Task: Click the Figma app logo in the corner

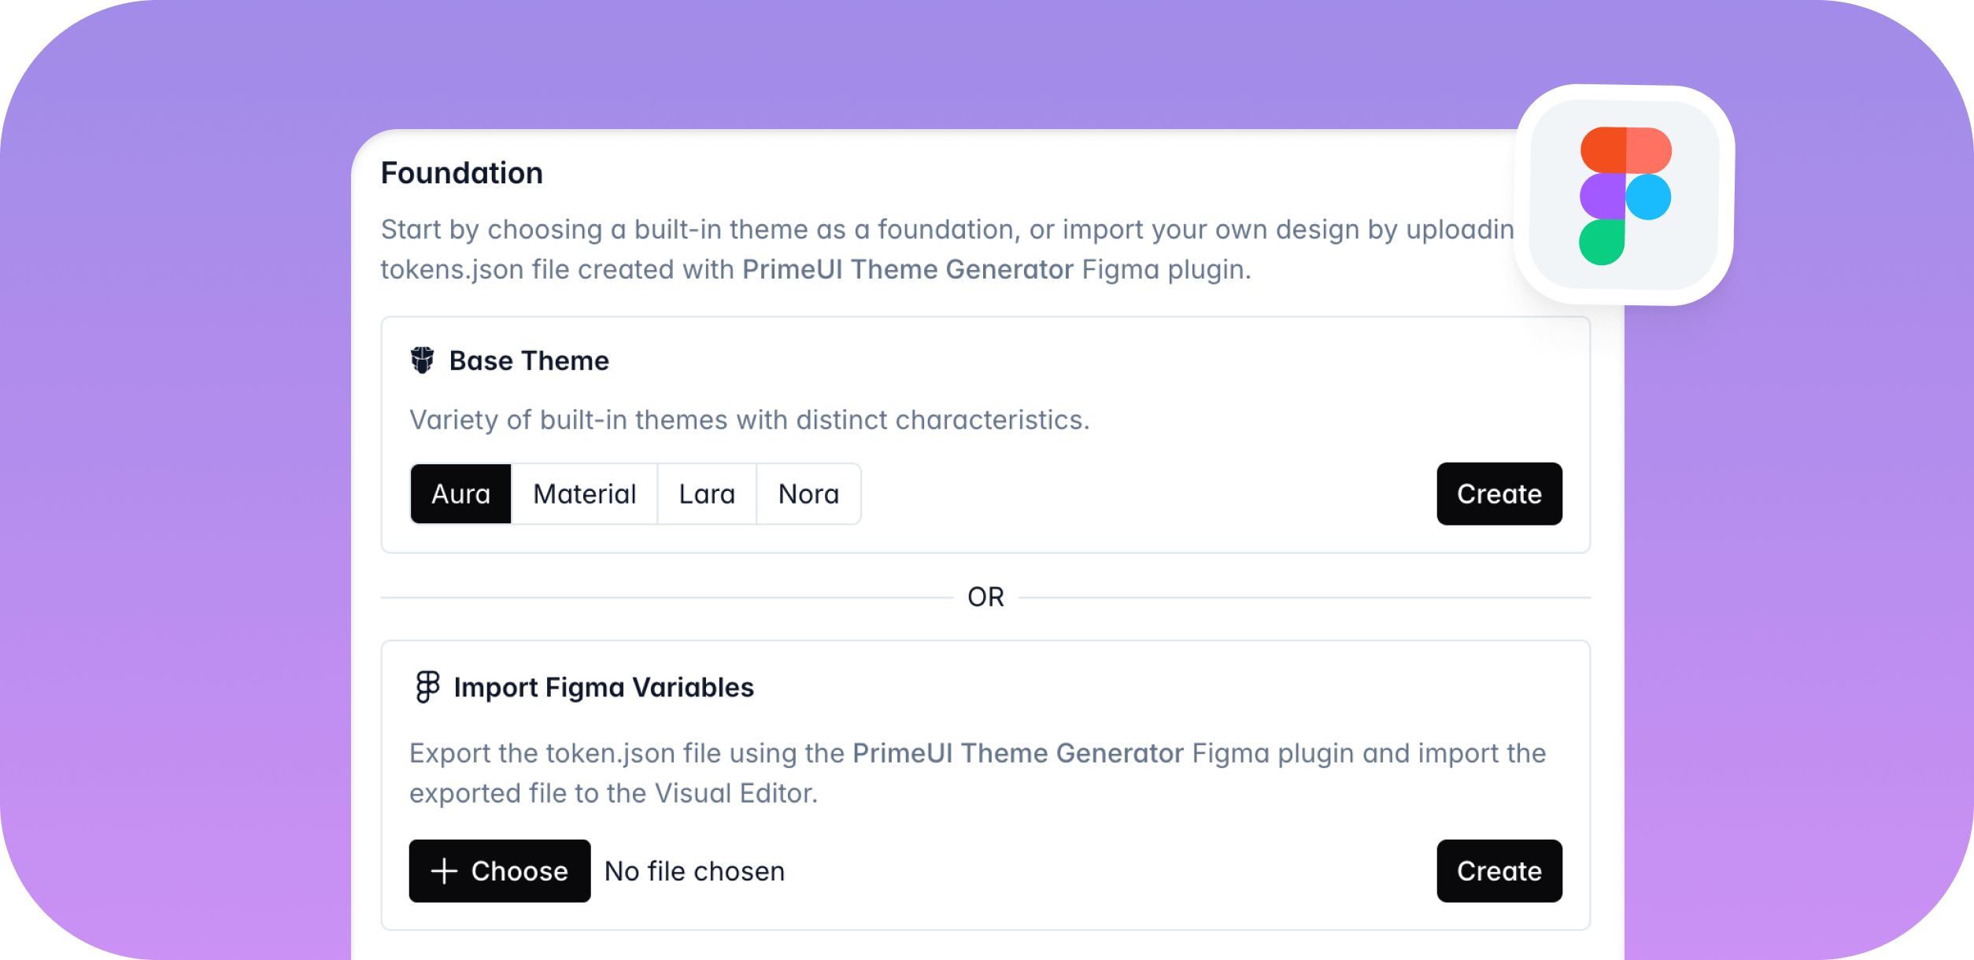Action: point(1625,197)
